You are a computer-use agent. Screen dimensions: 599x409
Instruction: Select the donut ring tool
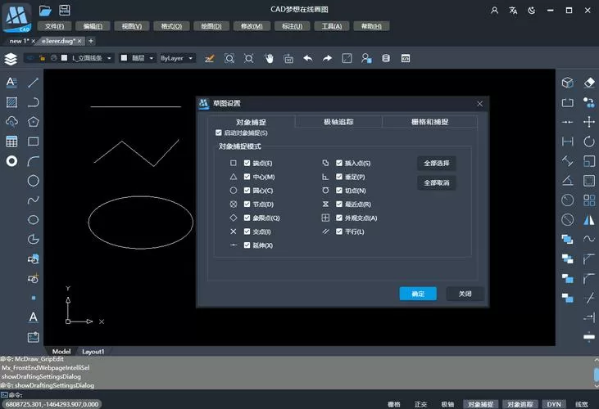[11, 161]
